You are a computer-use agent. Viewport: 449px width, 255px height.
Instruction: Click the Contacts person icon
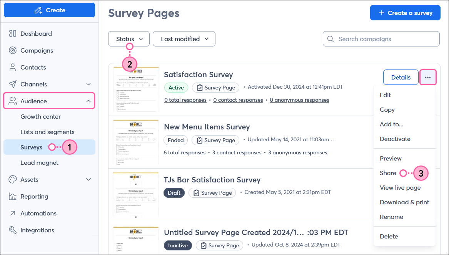[x=13, y=67]
